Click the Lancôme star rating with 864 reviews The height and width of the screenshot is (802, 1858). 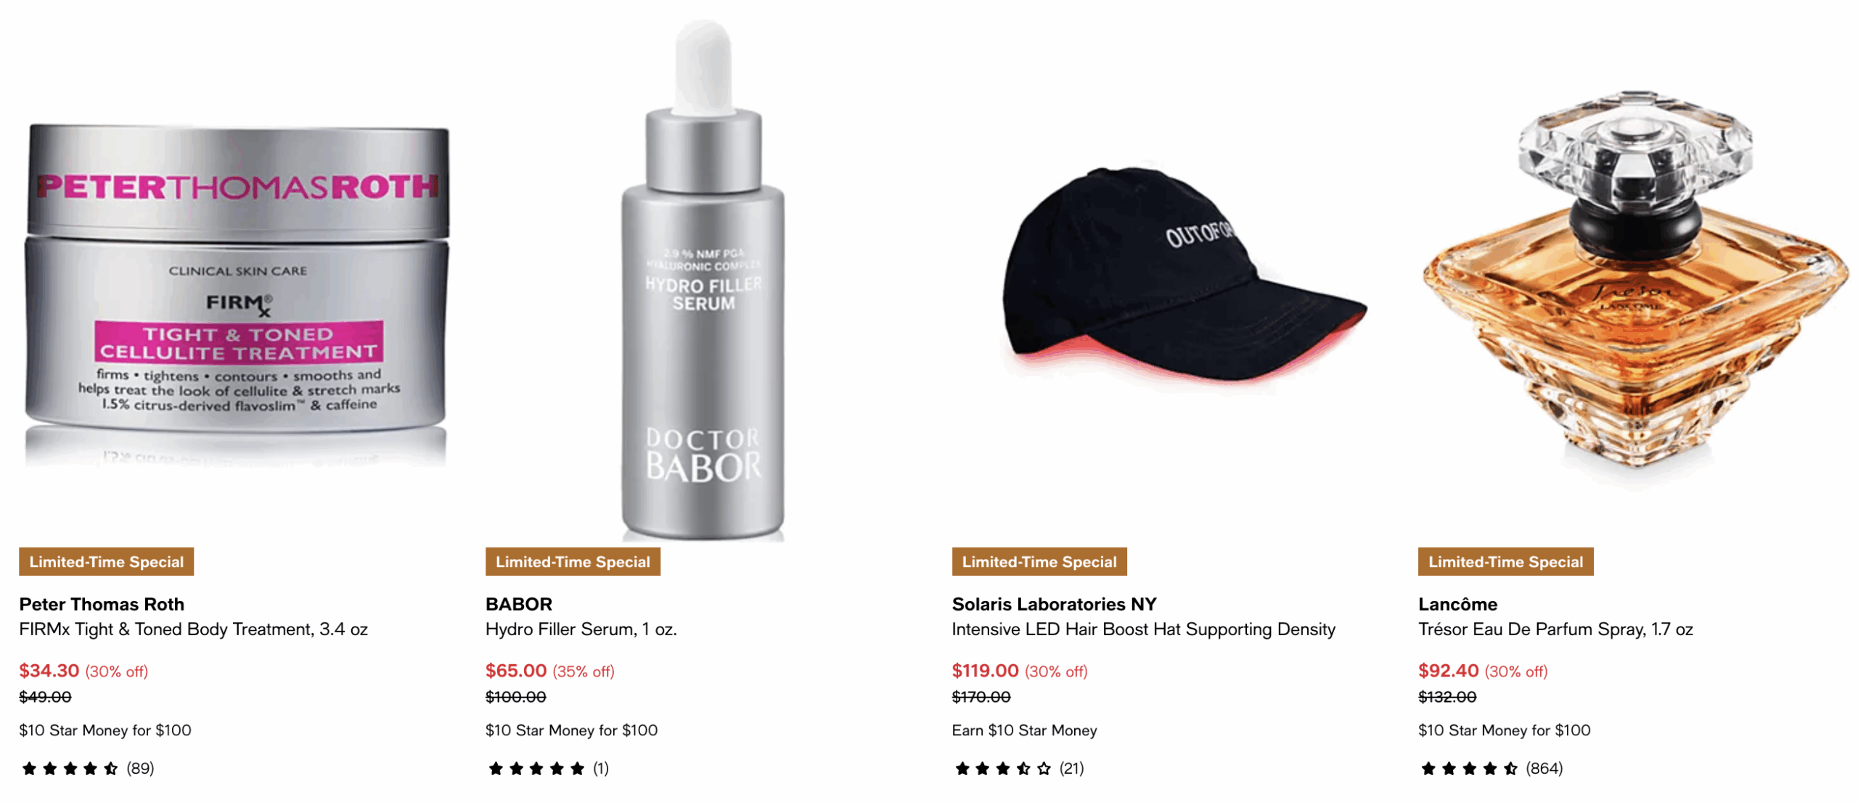(x=1491, y=768)
